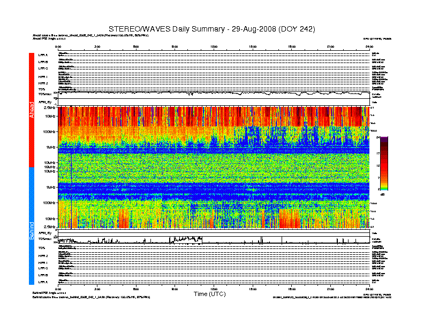424x327 pixels.
Task: Select the TDS label in Ahead section
Action: pyautogui.click(x=42, y=89)
